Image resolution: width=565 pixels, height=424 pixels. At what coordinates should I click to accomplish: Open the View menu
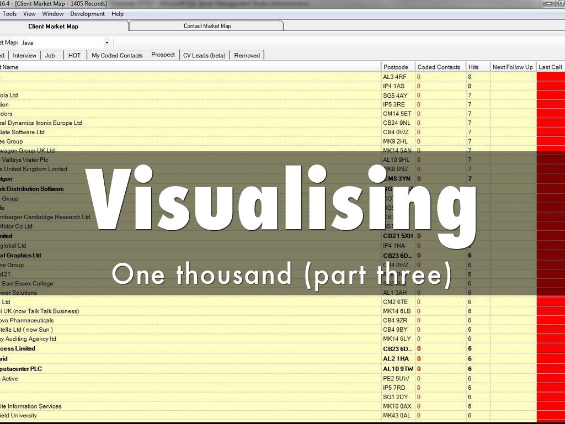[29, 14]
